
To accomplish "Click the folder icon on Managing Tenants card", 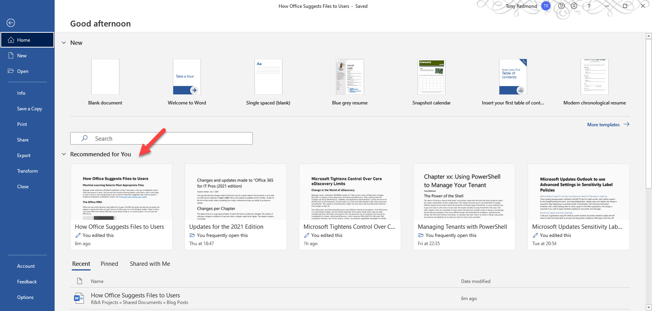I will pyautogui.click(x=421, y=235).
